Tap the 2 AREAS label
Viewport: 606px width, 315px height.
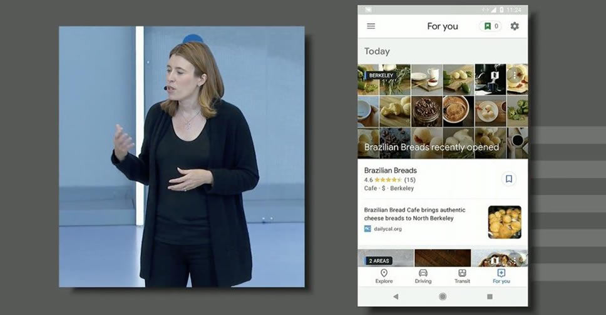[x=380, y=261]
